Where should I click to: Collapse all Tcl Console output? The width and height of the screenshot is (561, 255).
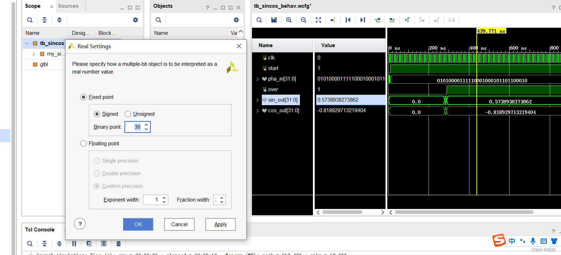[x=44, y=243]
